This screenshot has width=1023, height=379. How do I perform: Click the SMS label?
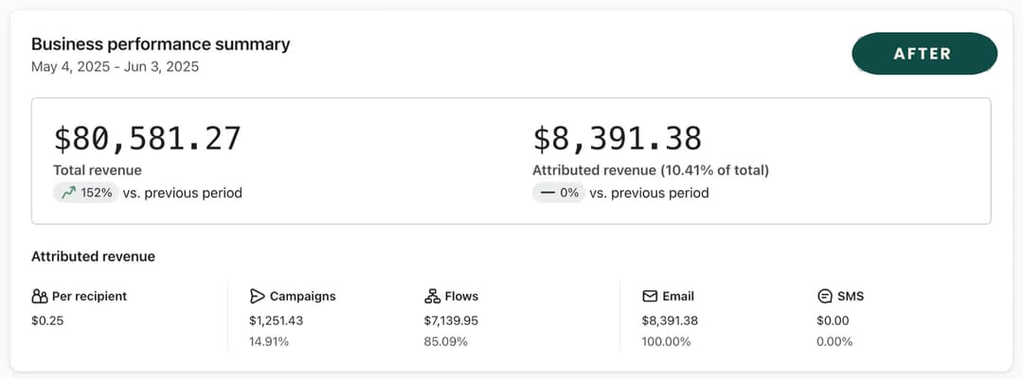(x=851, y=296)
